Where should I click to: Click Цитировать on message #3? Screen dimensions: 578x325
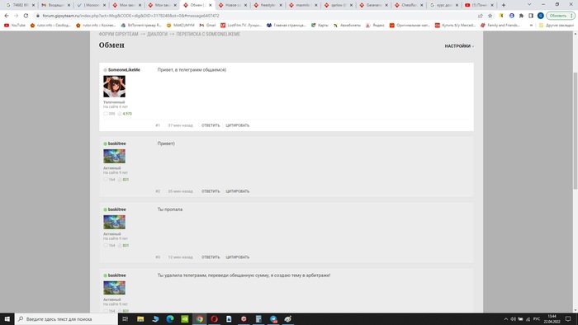point(238,257)
